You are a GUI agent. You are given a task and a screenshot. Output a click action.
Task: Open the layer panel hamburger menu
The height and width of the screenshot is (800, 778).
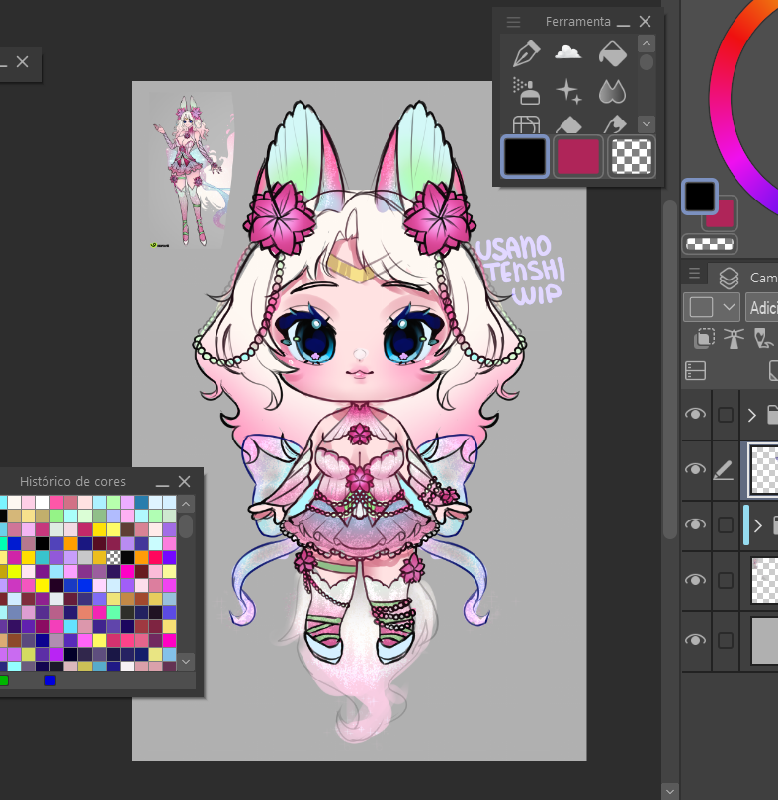694,274
